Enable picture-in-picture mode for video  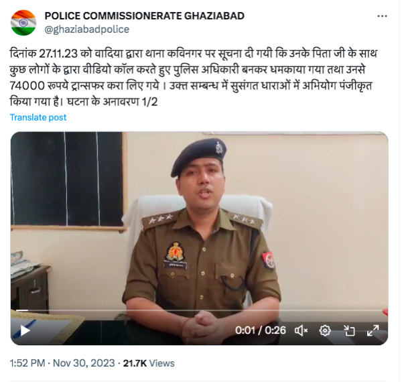pyautogui.click(x=349, y=330)
